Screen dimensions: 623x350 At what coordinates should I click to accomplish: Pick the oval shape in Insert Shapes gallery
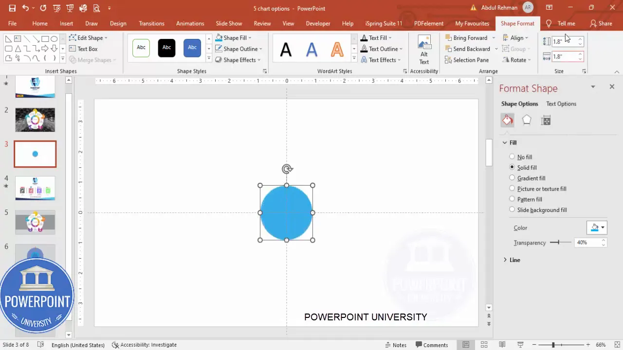point(54,39)
